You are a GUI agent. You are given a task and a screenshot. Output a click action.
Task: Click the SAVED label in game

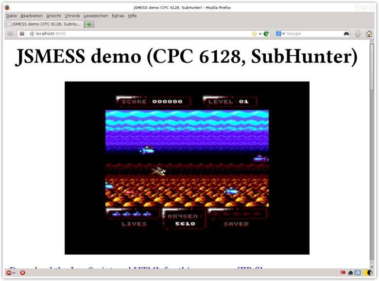[x=236, y=224]
